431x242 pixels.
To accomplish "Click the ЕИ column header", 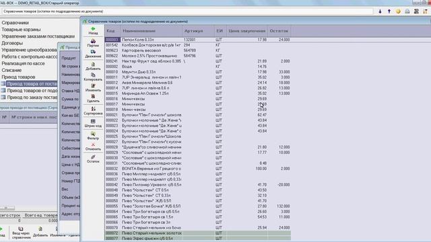I will point(220,31).
